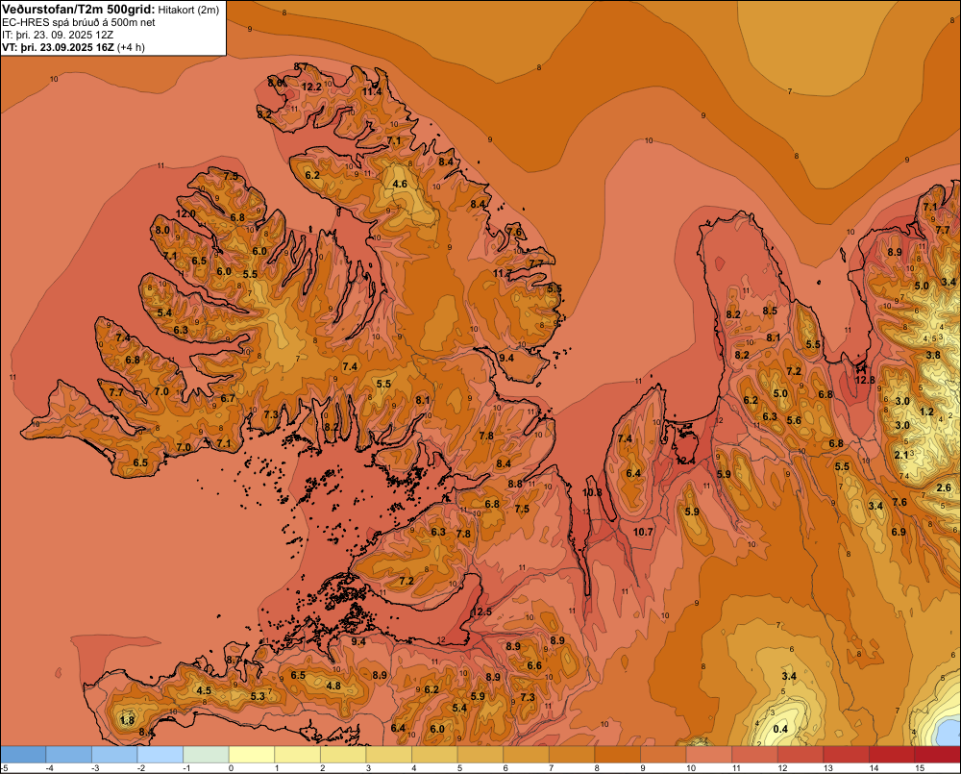Click the '11.7' temperature value
This screenshot has width=961, height=774.
(503, 273)
